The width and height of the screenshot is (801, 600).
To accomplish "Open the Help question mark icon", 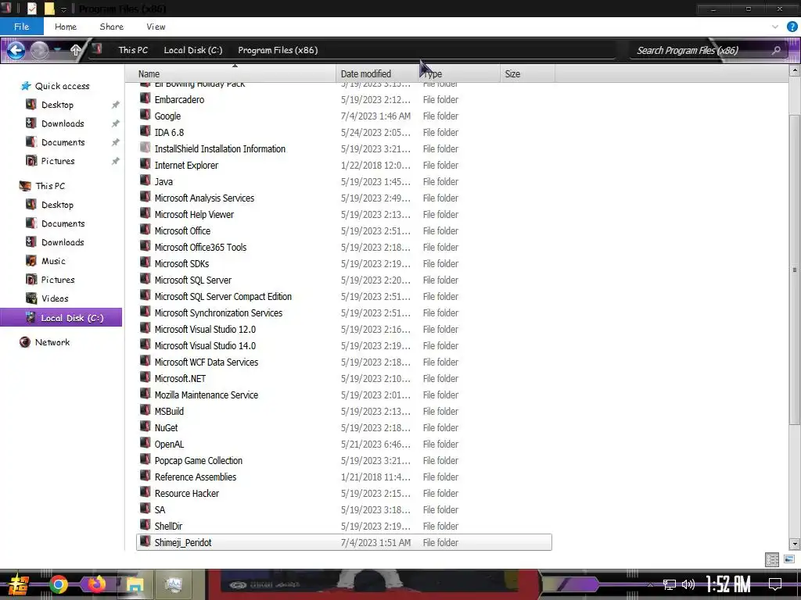I will pos(792,27).
